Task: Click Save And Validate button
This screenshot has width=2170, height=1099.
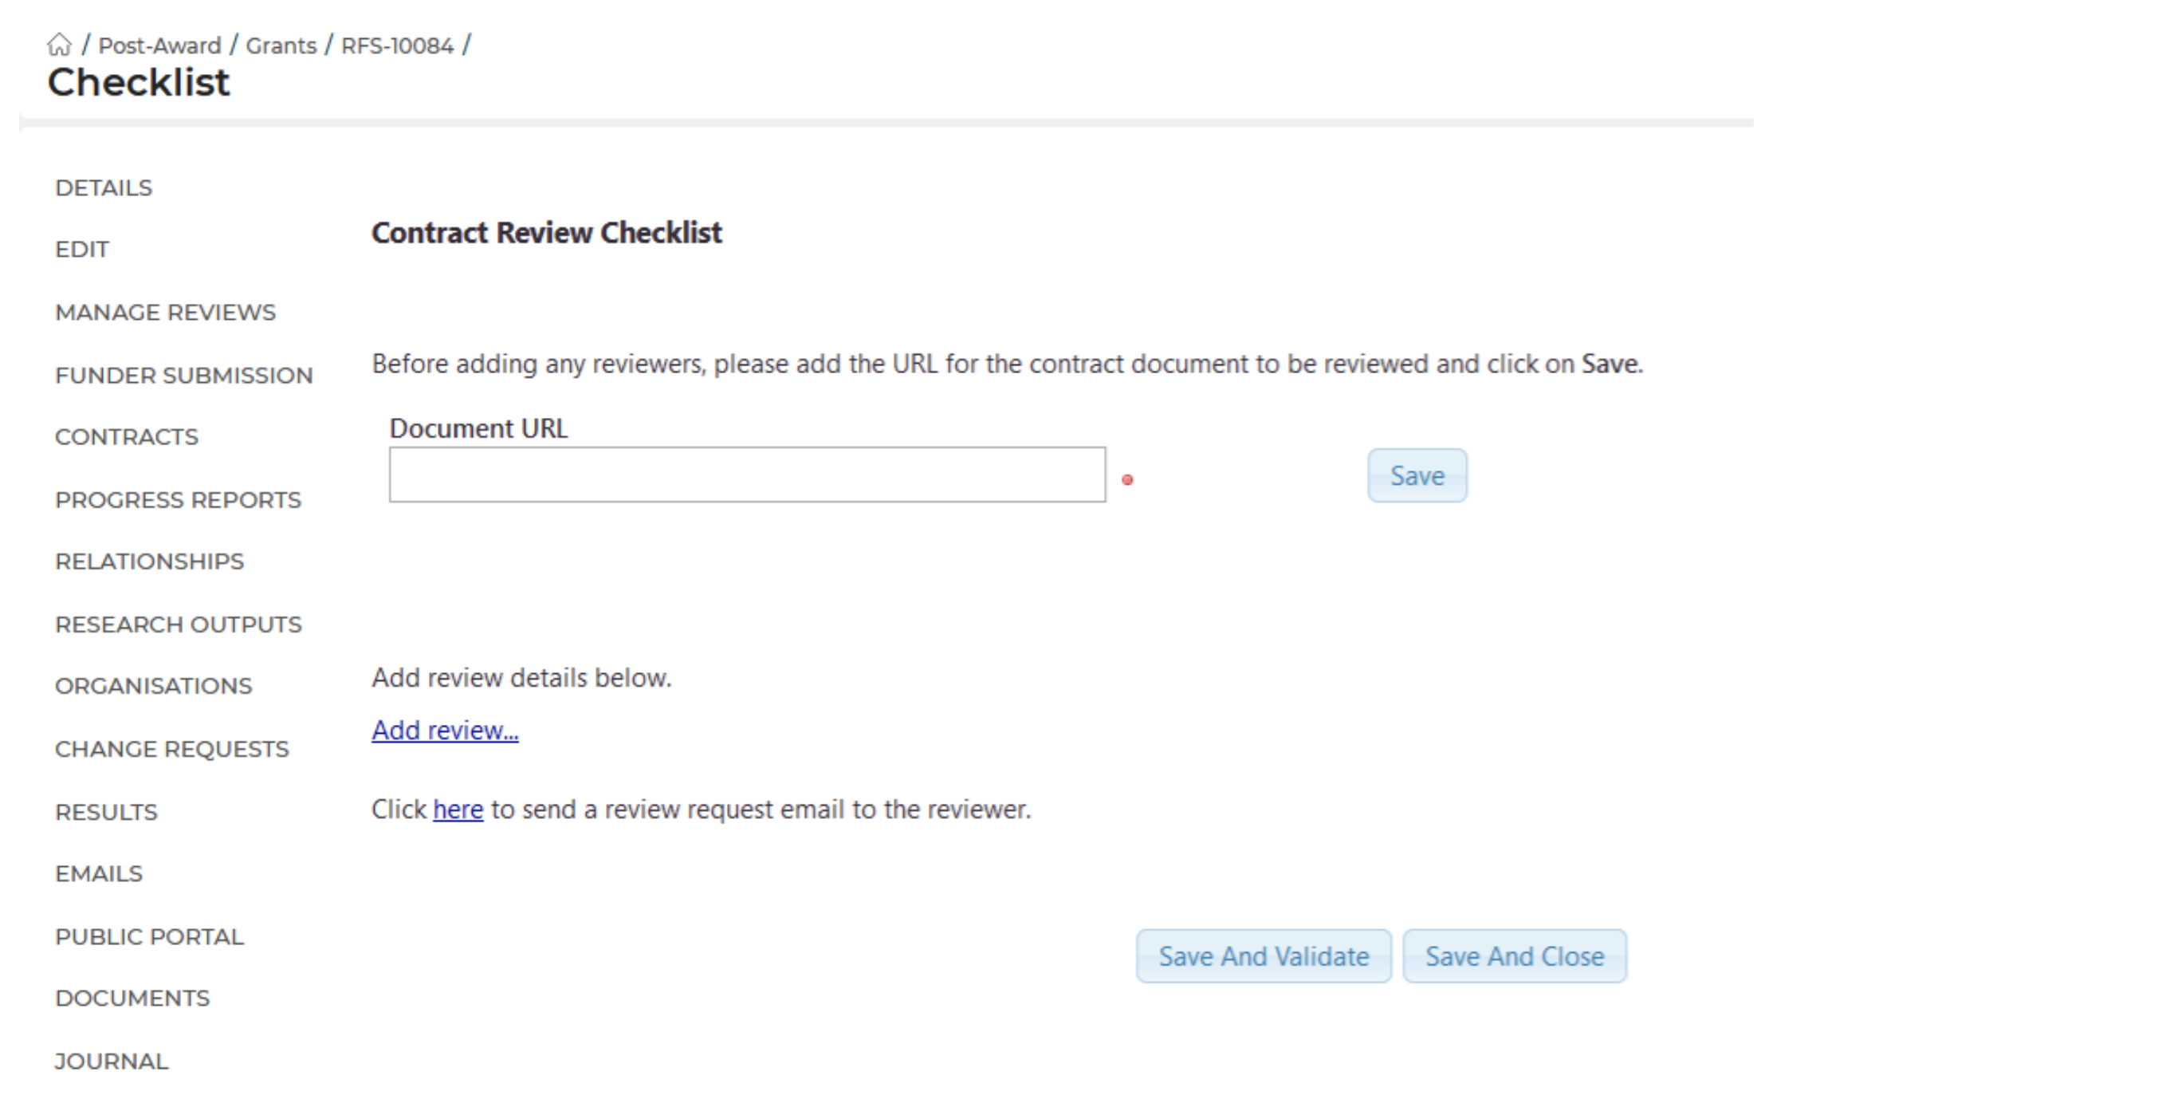Action: pos(1263,956)
